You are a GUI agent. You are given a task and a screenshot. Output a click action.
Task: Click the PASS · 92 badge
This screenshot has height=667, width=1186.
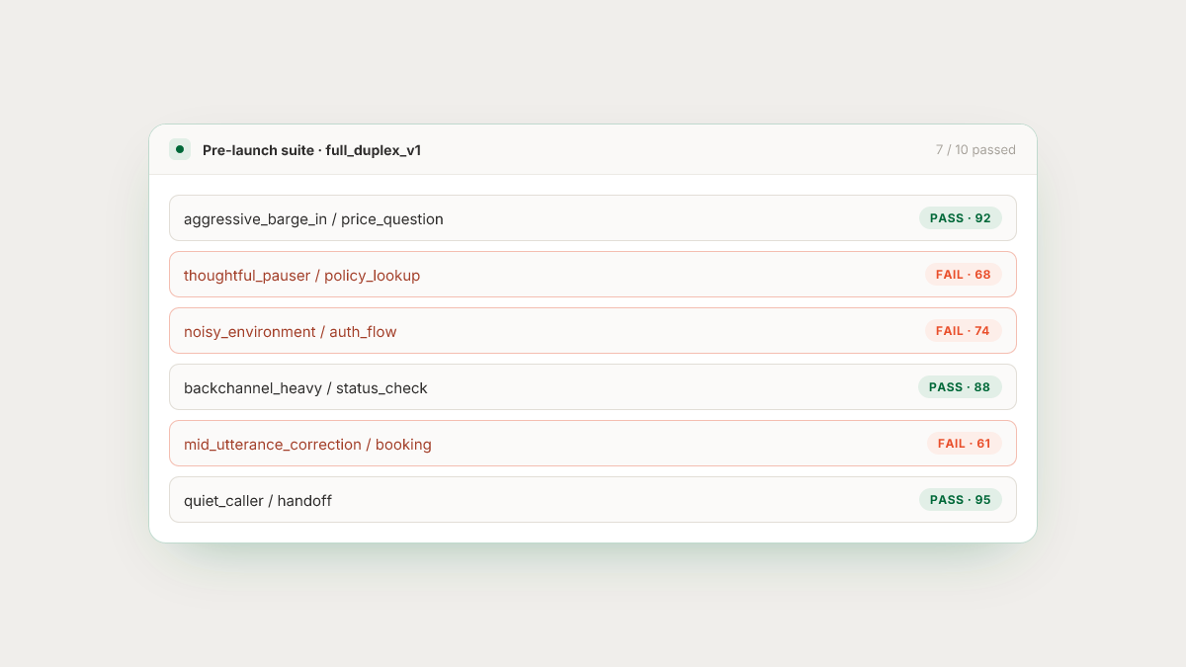(961, 218)
